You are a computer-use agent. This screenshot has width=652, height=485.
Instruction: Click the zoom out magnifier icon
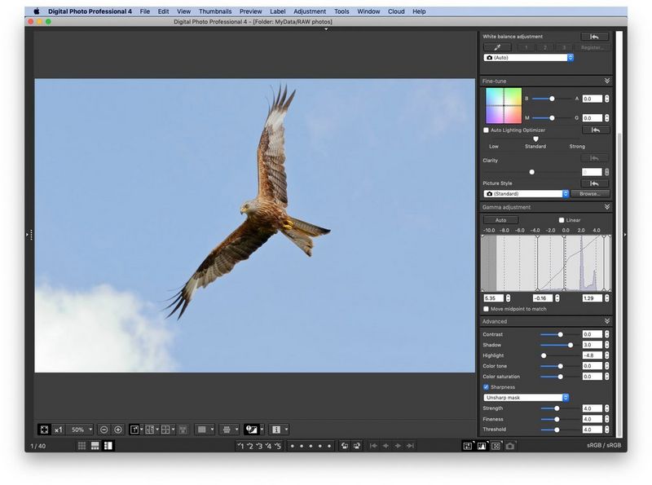[104, 430]
